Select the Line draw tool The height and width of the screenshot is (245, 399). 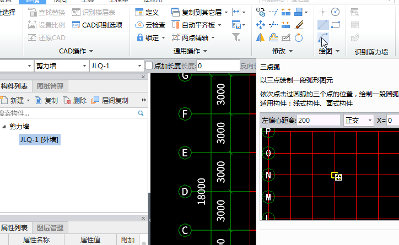322,25
